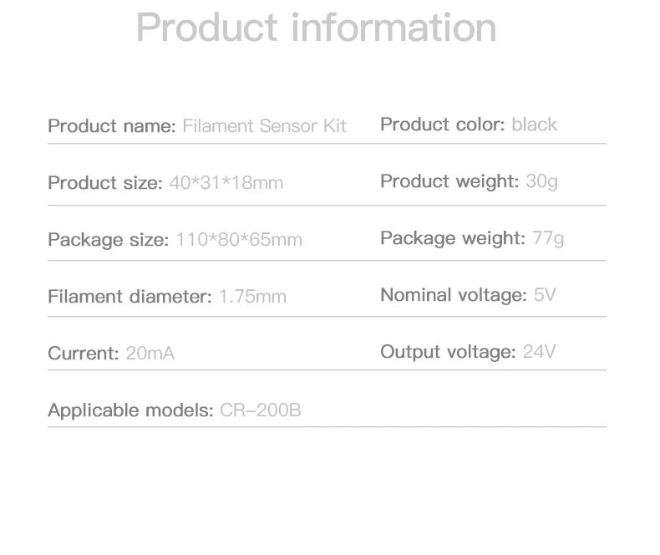
Task: Select the 40*31*18mm size value
Action: [226, 183]
